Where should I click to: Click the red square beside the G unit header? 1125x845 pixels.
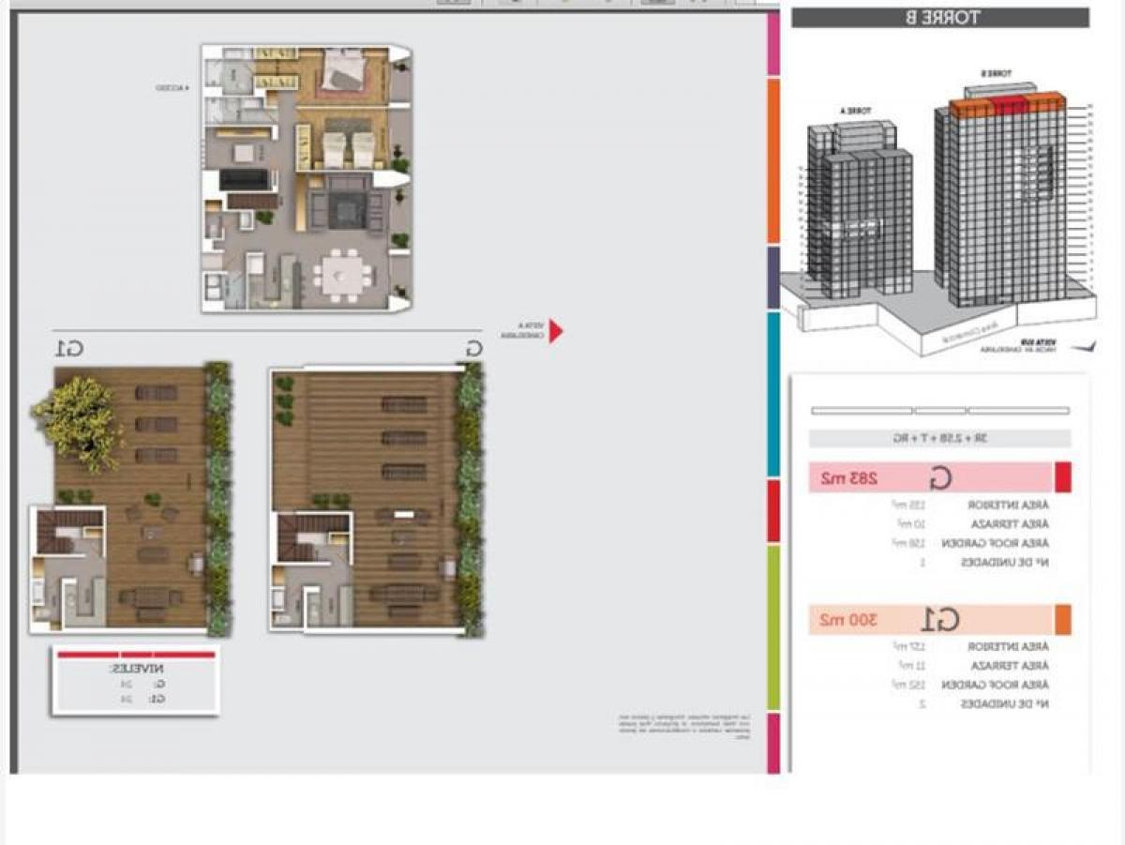[1063, 478]
